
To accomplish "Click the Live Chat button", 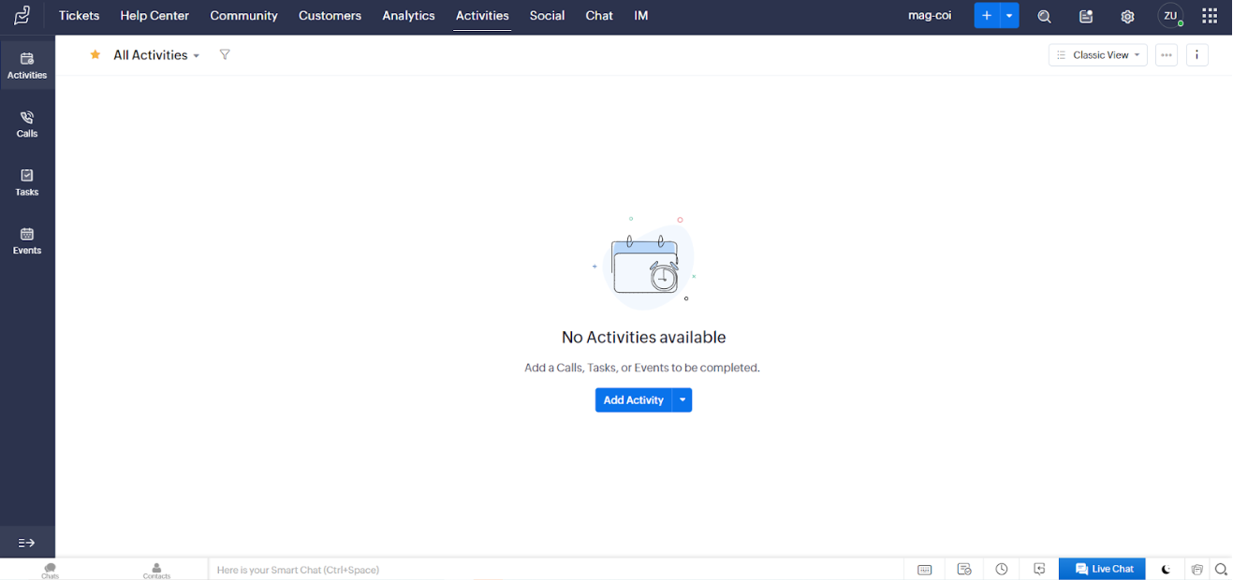I will tap(1102, 569).
